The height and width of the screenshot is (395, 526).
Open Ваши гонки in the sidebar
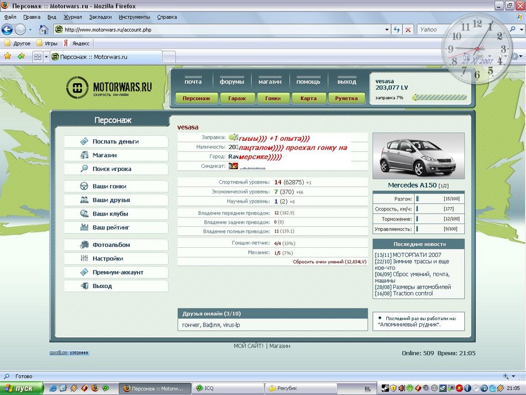(116, 186)
